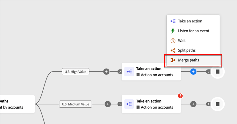Click plus icon after second Take an action
This screenshot has height=124, width=237.
[193, 104]
